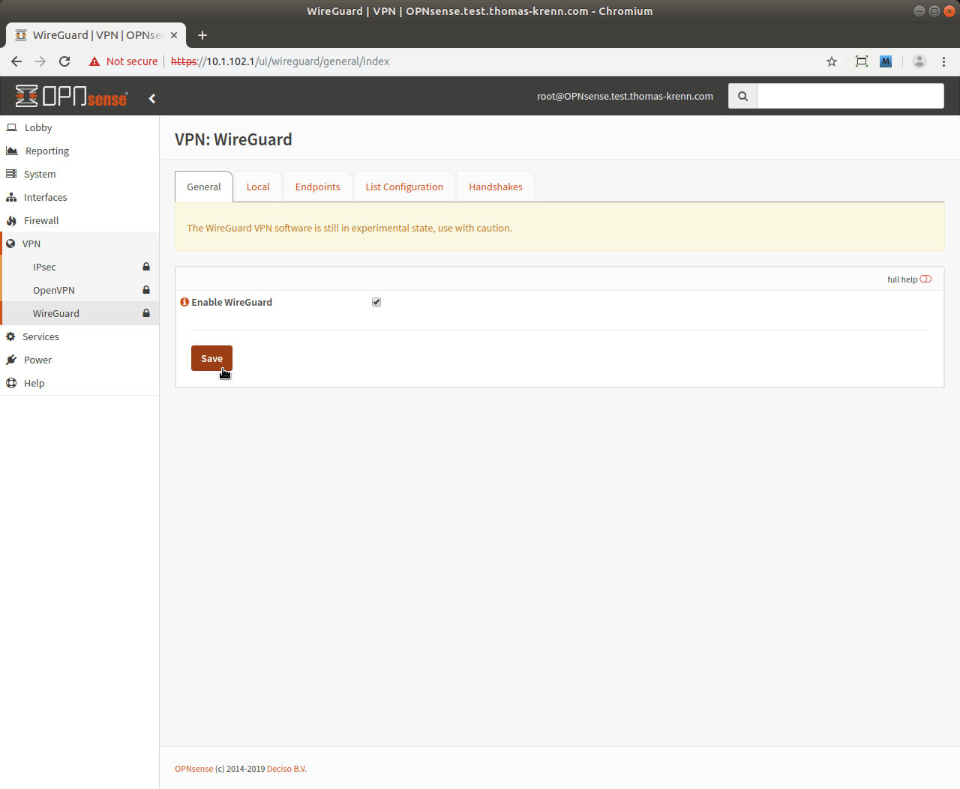Bookmark this page with the star icon
960x789 pixels.
[x=831, y=61]
